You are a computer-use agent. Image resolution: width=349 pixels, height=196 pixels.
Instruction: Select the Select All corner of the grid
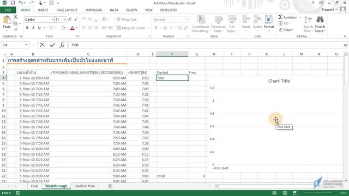tap(4, 54)
